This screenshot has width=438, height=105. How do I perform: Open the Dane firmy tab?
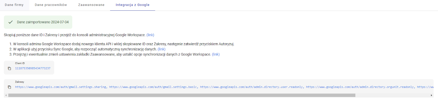tap(14, 5)
